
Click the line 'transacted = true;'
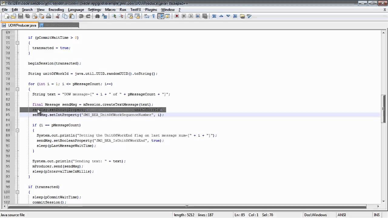coord(51,48)
